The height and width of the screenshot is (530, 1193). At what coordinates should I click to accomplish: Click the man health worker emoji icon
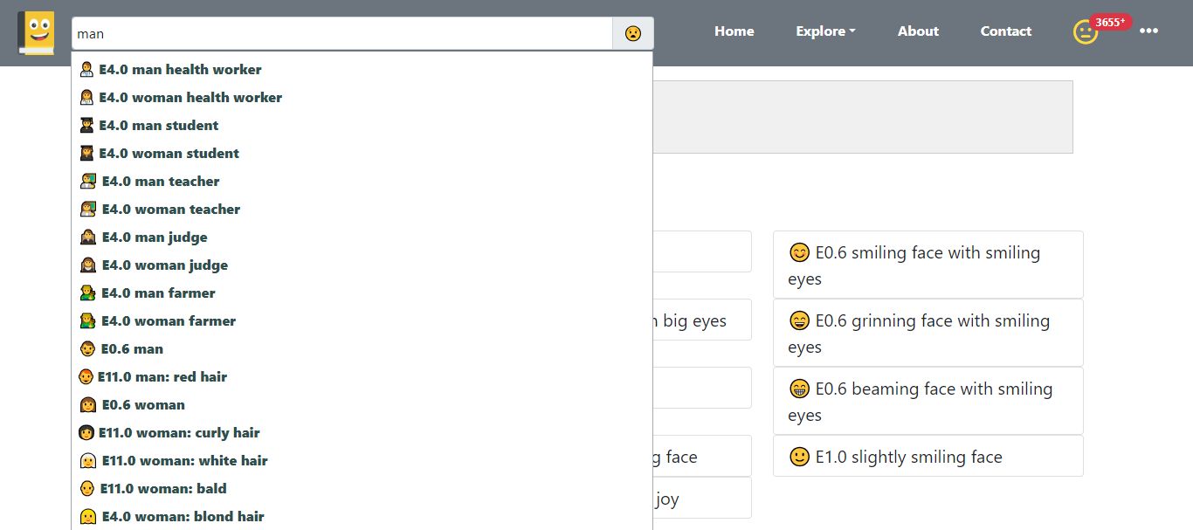pos(86,70)
